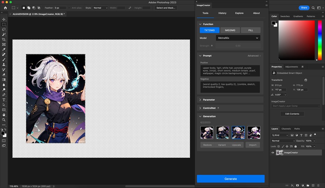325x188 pixels.
Task: Open the Style dropdown Normal
Action: [100, 8]
